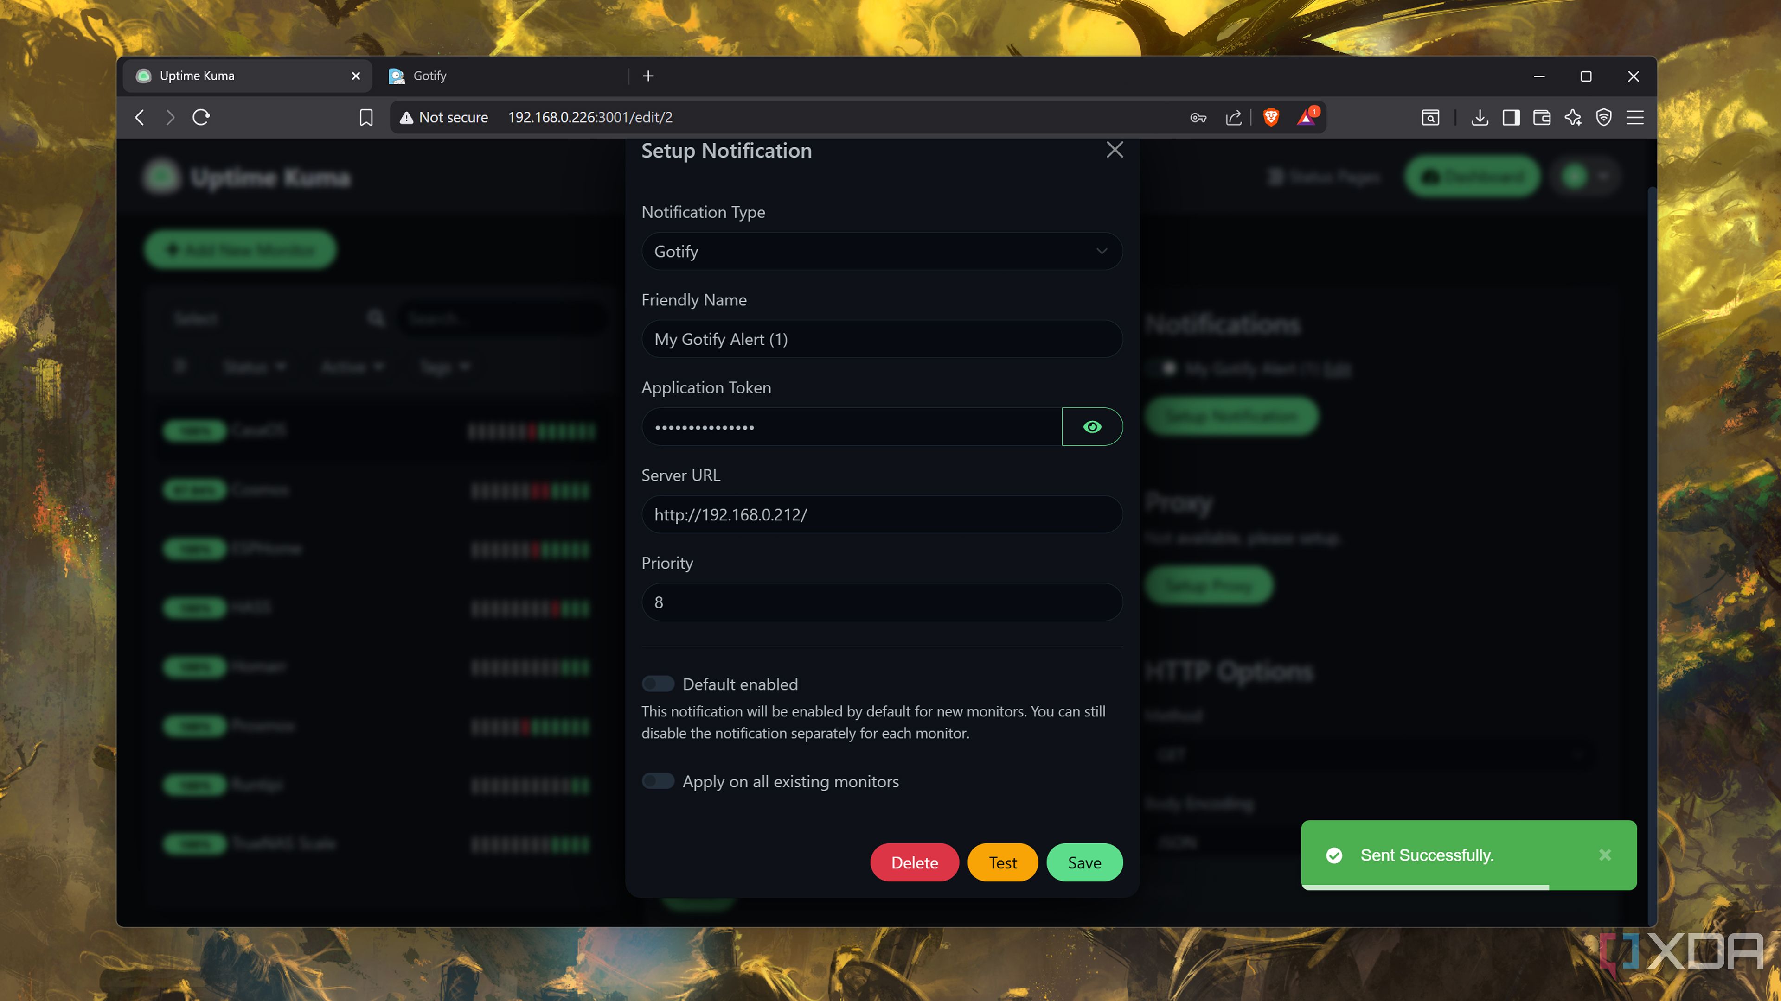Open the Brave Shields panel
Image resolution: width=1781 pixels, height=1001 pixels.
click(1271, 117)
